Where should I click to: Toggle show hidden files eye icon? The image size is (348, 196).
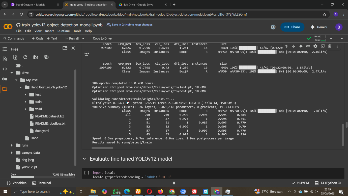click(x=46, y=57)
